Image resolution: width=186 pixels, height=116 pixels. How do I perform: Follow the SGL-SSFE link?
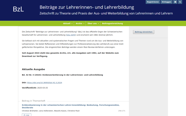71,35
